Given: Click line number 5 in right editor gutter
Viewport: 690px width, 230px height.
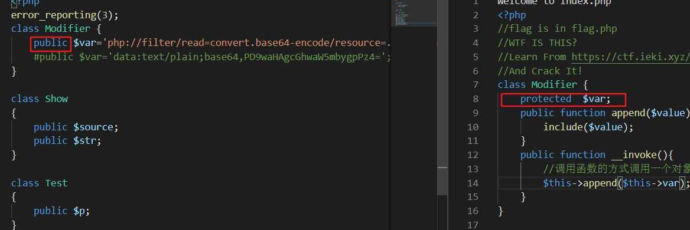Looking at the screenshot, I should (475, 57).
